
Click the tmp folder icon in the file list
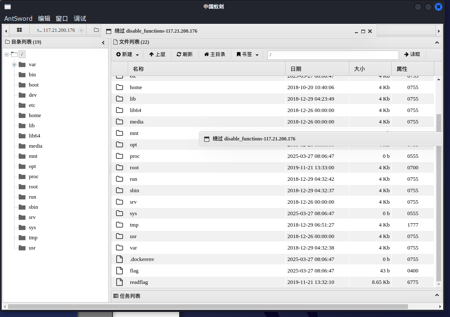[119, 225]
